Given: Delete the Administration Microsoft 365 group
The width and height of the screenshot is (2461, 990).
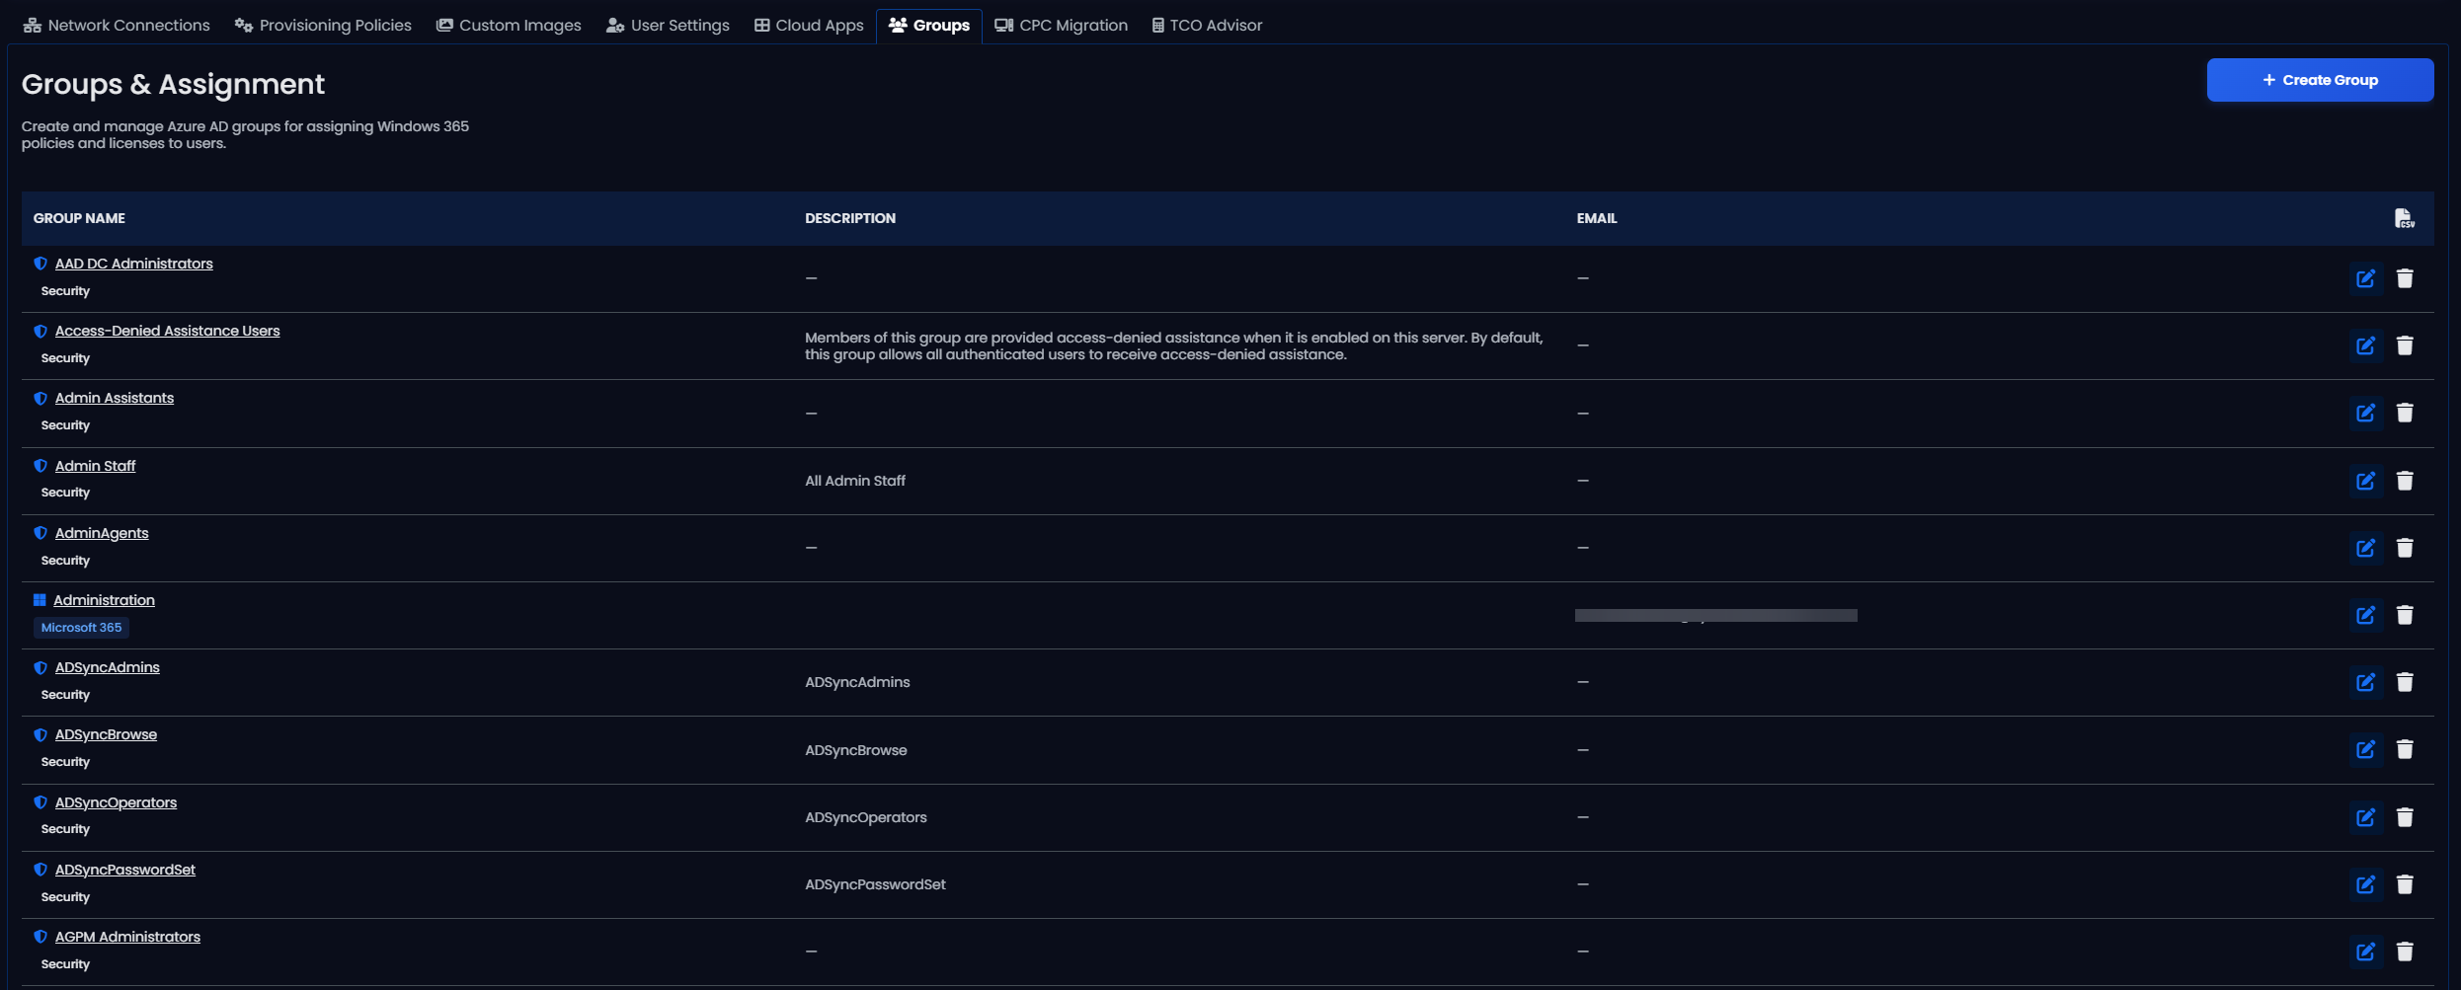Looking at the screenshot, I should (x=2405, y=615).
